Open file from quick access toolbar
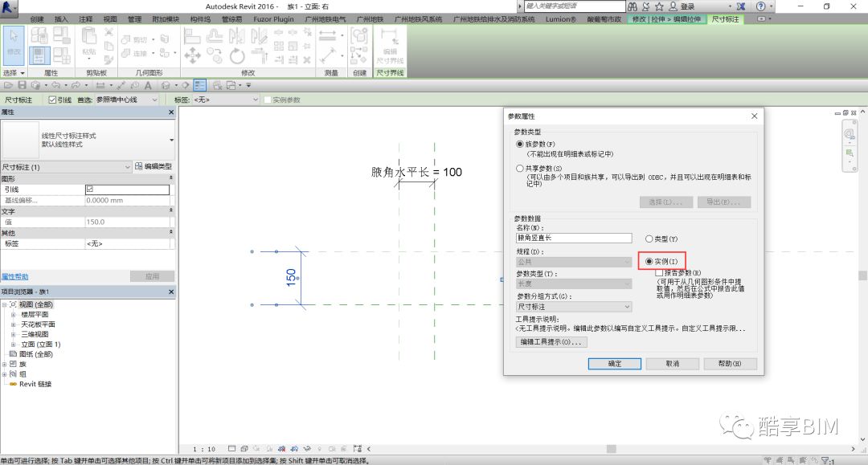This screenshot has width=868, height=465. (8, 85)
